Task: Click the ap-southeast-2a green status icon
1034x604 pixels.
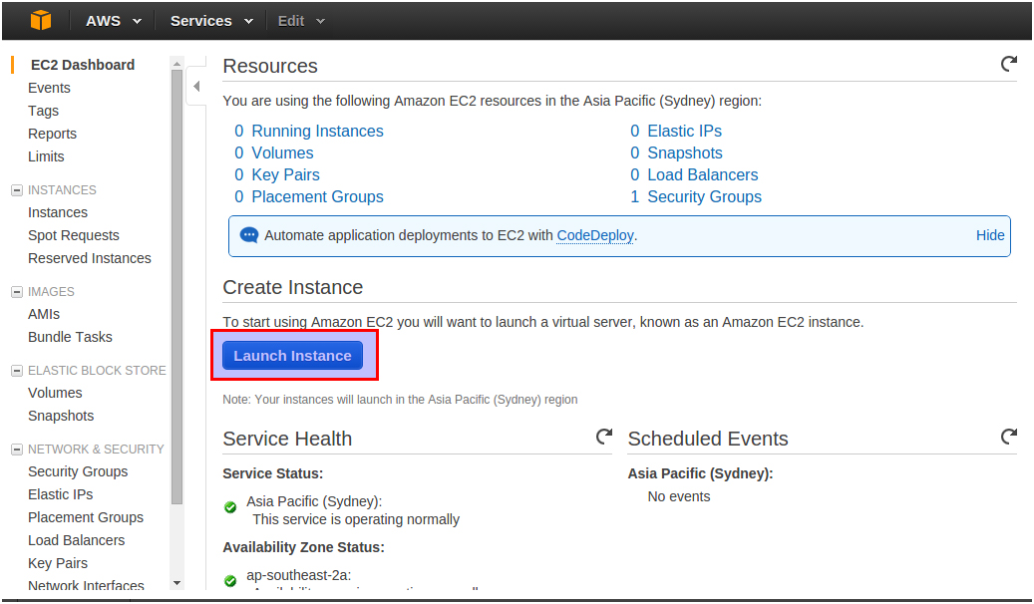Action: click(230, 581)
